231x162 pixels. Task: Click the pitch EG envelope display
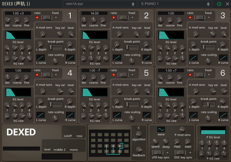pos(213,130)
